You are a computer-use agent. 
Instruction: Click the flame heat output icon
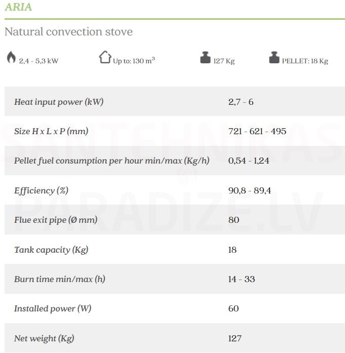pos(11,57)
